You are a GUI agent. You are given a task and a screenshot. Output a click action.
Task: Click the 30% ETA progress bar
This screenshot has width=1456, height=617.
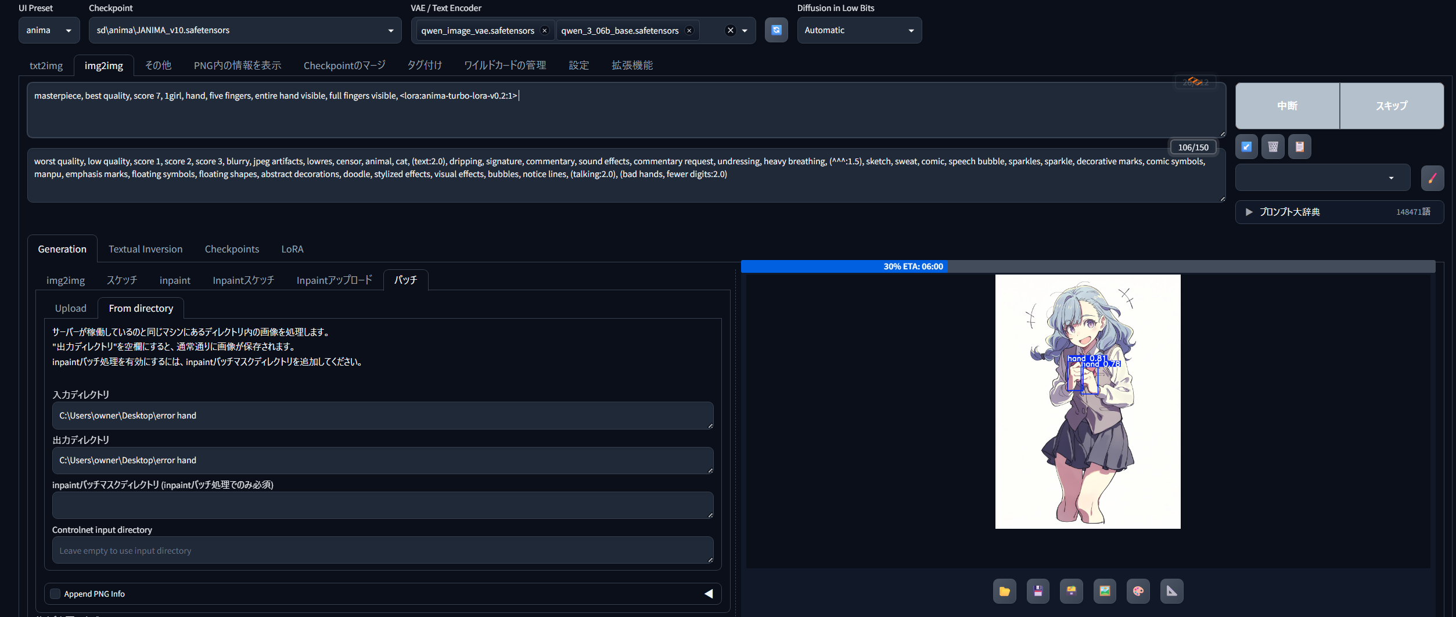(x=1088, y=266)
